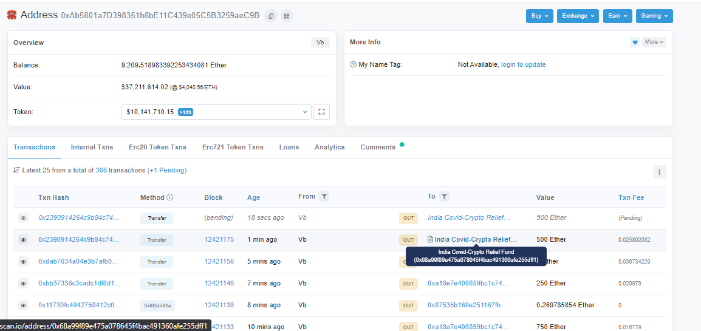Open the More dropdown in More Info
701x331 pixels.
pyautogui.click(x=654, y=42)
